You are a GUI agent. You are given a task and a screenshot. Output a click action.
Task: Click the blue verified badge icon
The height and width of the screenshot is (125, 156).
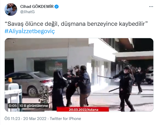pyautogui.click(x=57, y=7)
